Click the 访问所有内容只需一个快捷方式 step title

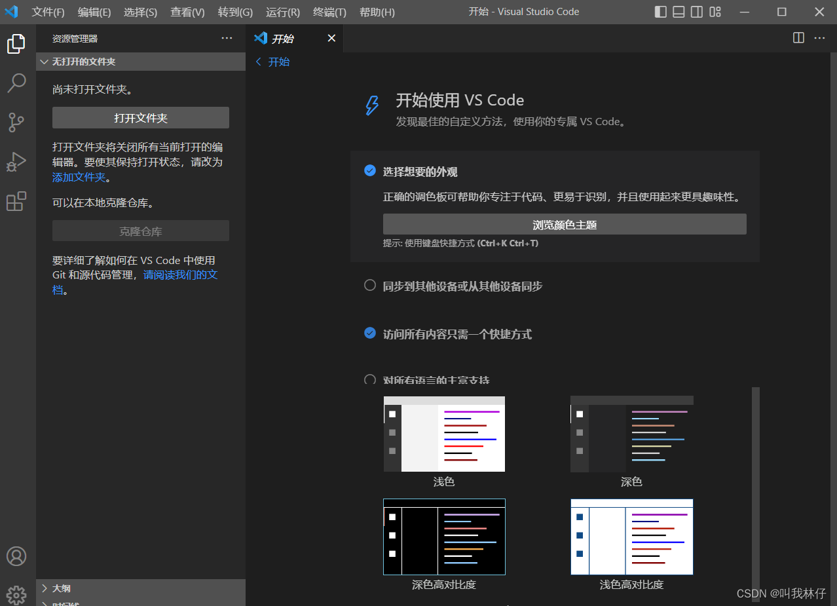tap(457, 333)
